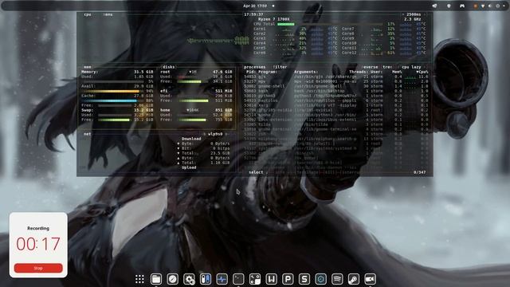Sort by the Threads column header
510x287 pixels.
359,72
